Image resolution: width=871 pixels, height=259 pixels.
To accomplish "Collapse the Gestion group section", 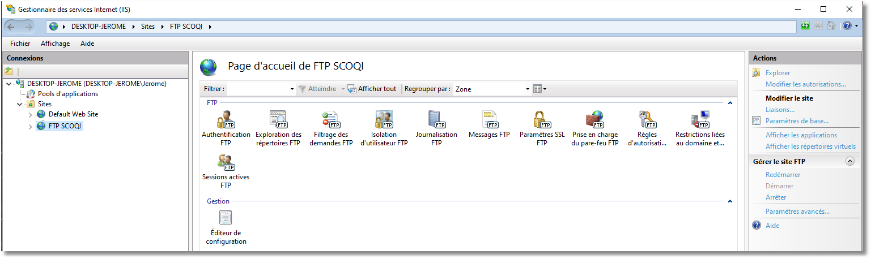I will 730,201.
